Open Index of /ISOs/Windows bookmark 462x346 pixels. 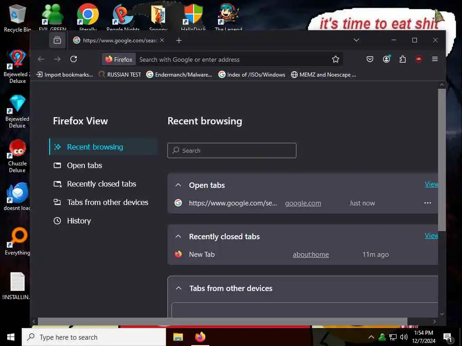252,75
